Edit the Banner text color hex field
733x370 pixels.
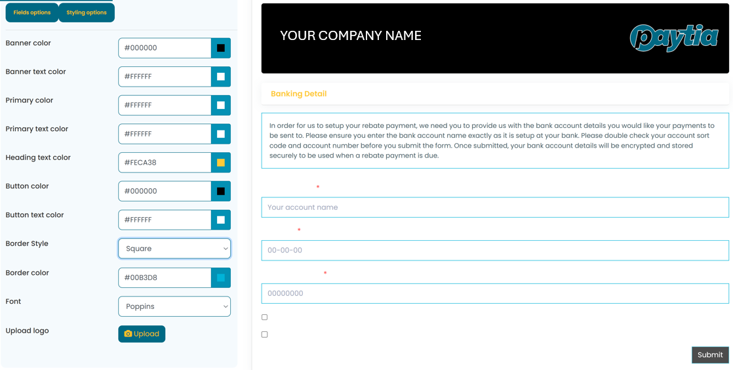(x=165, y=76)
